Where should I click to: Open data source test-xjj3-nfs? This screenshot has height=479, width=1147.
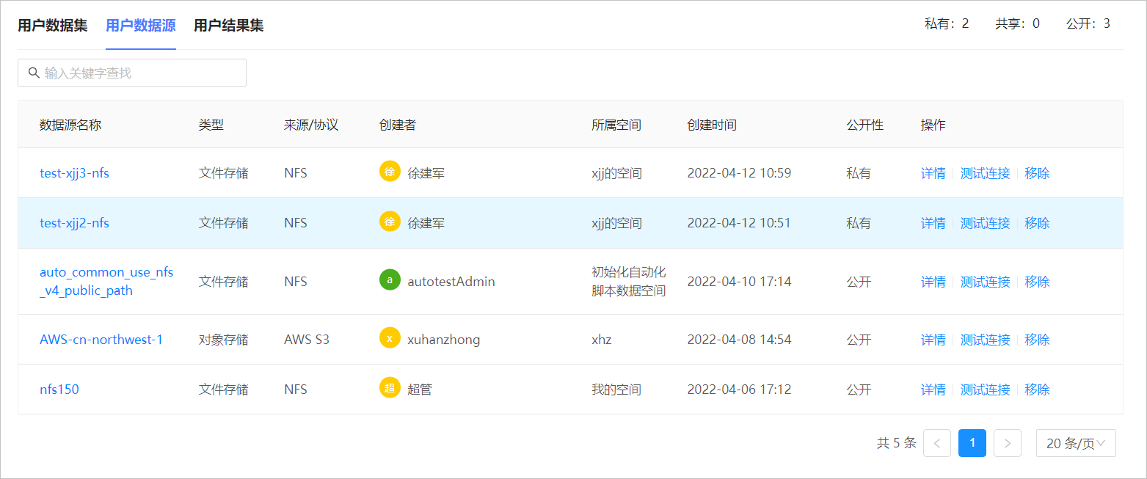pyautogui.click(x=74, y=173)
